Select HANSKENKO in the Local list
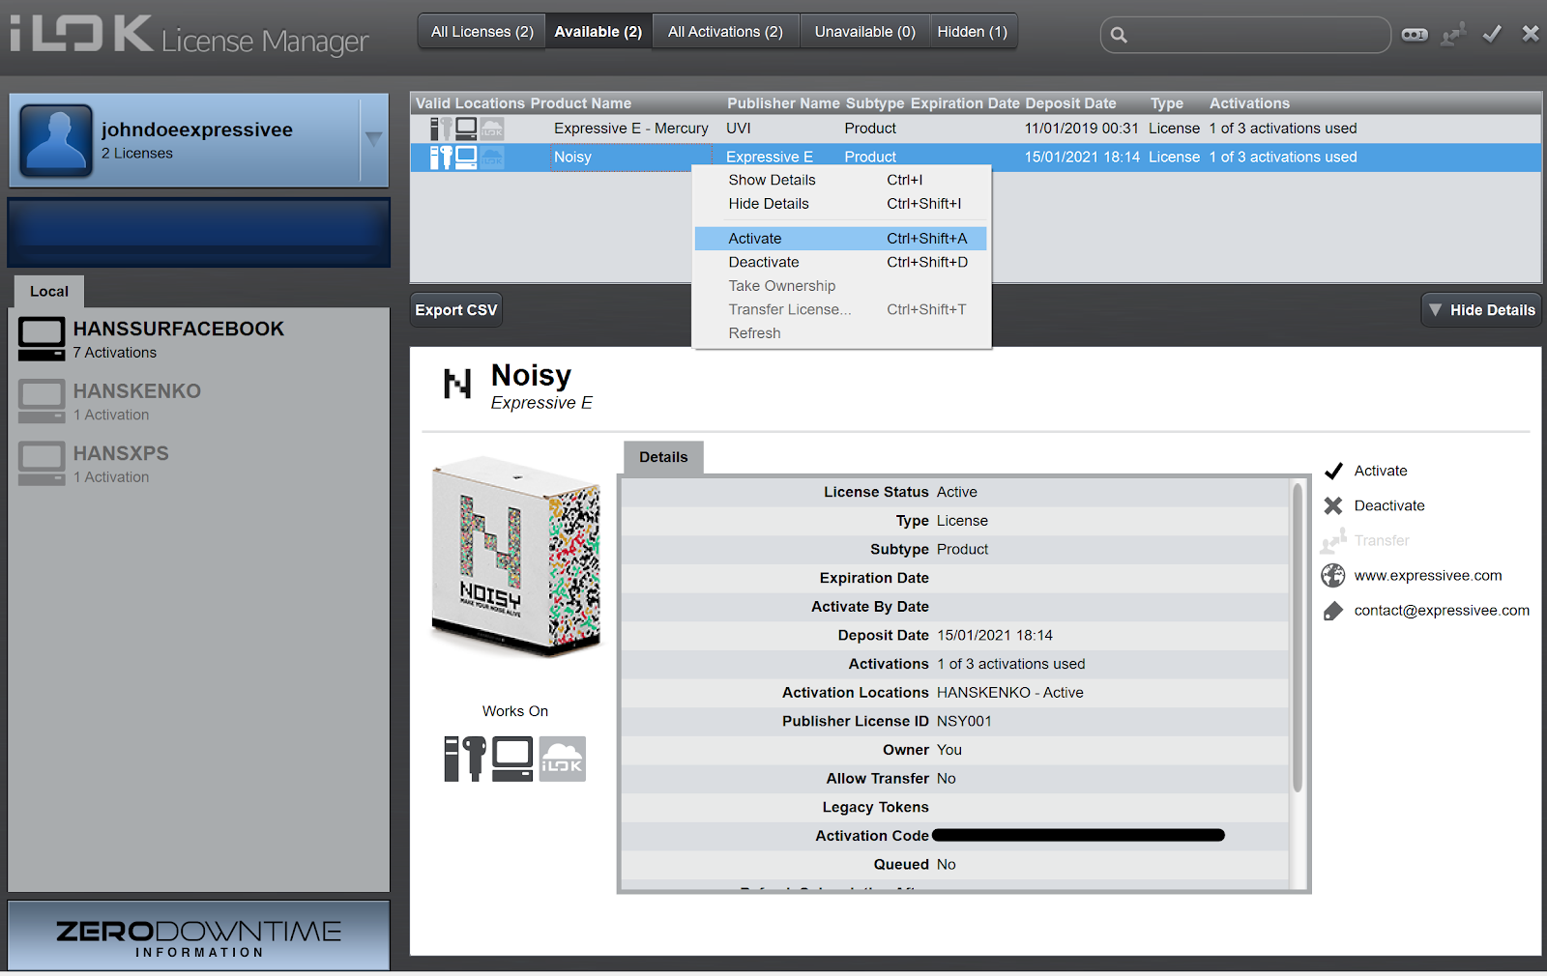Image resolution: width=1547 pixels, height=976 pixels. (199, 402)
